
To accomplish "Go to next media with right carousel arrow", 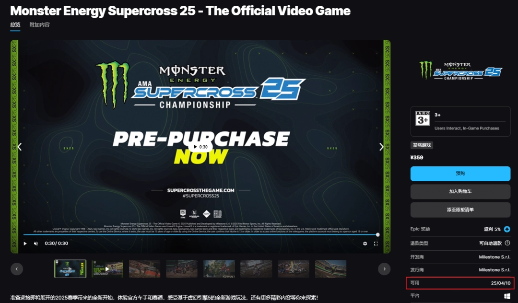I will click(381, 147).
